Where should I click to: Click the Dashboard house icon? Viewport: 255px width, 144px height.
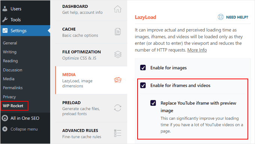(x=118, y=9)
